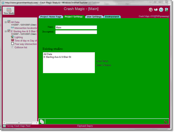Click the All Data study icon in tree
This screenshot has width=174, height=132.
pos(9,22)
